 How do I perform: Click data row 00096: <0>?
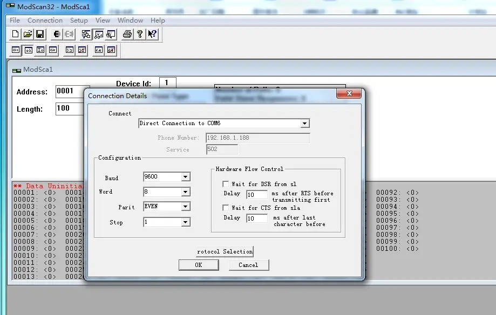coord(398,221)
